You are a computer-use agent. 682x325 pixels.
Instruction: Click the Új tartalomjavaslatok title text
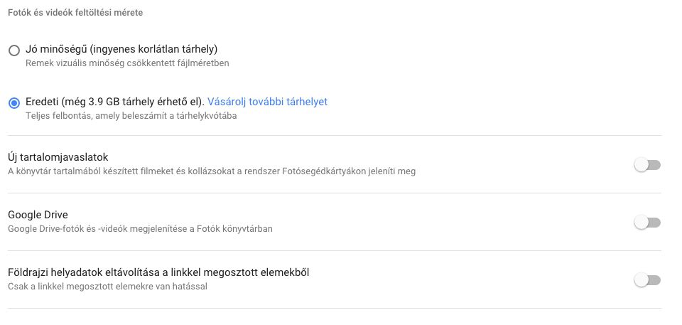tap(58, 157)
